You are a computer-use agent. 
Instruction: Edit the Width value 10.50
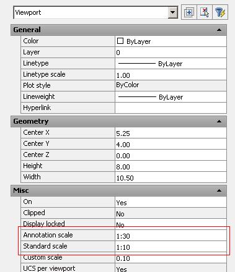171,177
